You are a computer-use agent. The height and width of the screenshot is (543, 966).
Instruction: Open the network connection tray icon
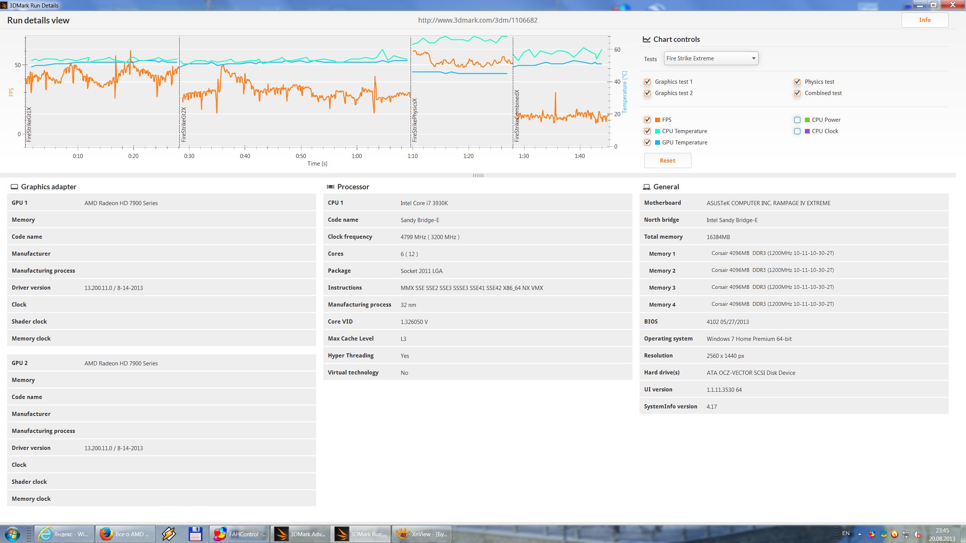pos(906,534)
